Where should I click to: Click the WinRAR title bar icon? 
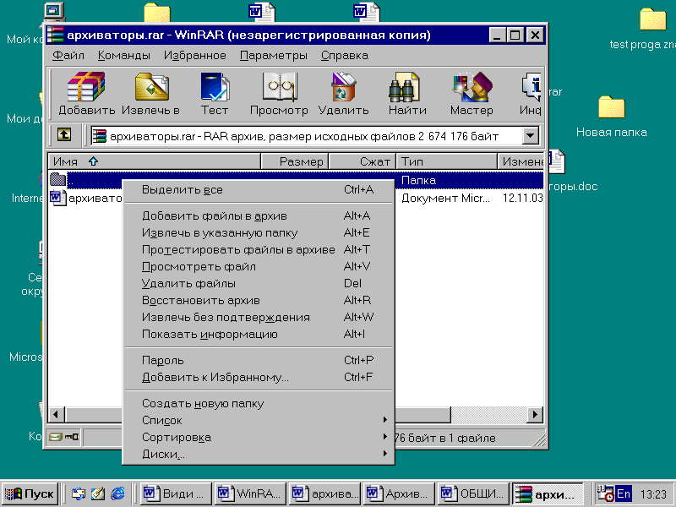click(x=55, y=35)
